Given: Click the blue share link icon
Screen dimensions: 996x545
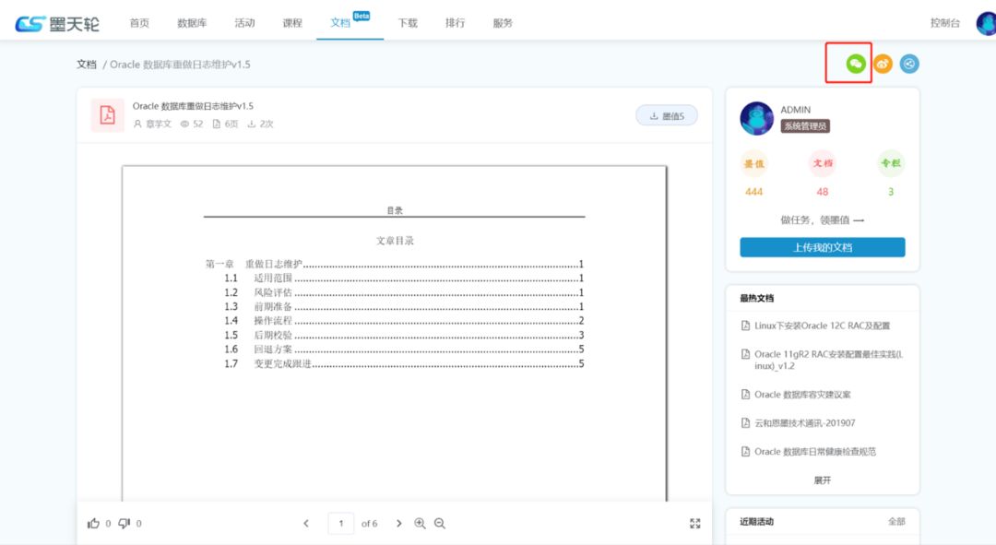Looking at the screenshot, I should 909,64.
